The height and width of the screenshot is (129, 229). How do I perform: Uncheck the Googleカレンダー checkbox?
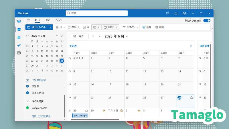tap(27, 108)
